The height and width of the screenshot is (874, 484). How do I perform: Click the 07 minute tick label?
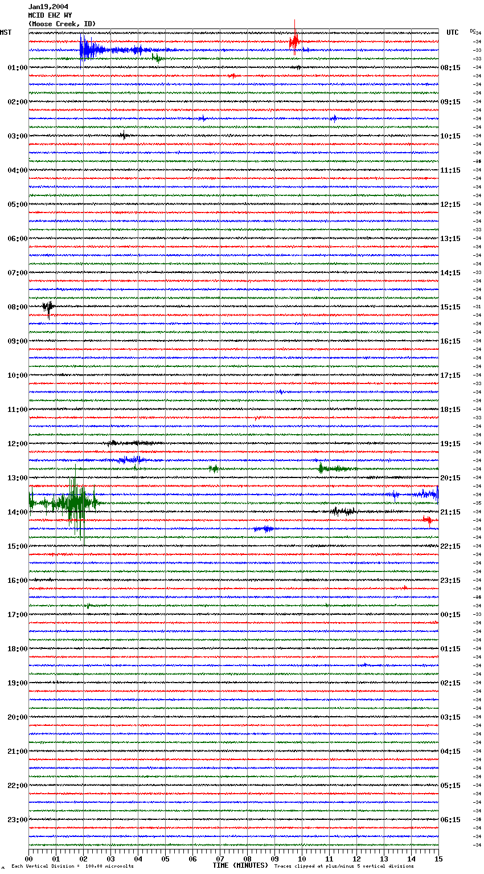point(220,859)
